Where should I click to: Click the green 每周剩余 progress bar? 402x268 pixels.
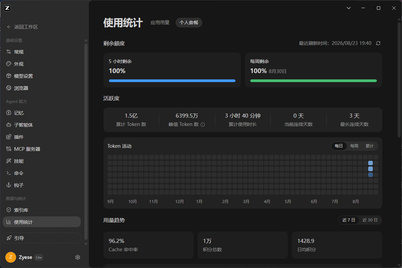coord(314,81)
